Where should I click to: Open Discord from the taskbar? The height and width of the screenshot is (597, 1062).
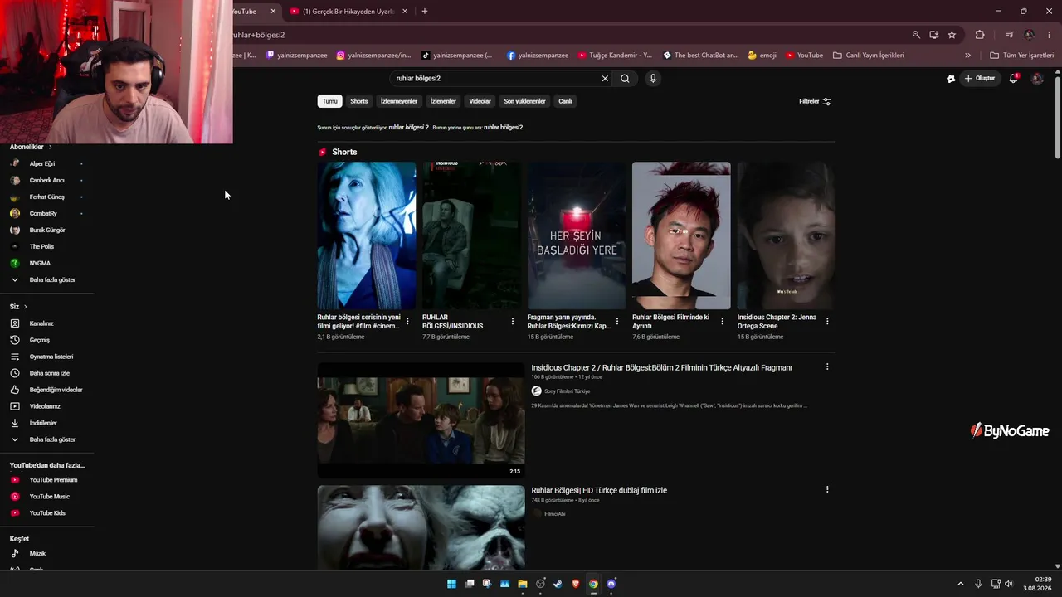pyautogui.click(x=611, y=584)
